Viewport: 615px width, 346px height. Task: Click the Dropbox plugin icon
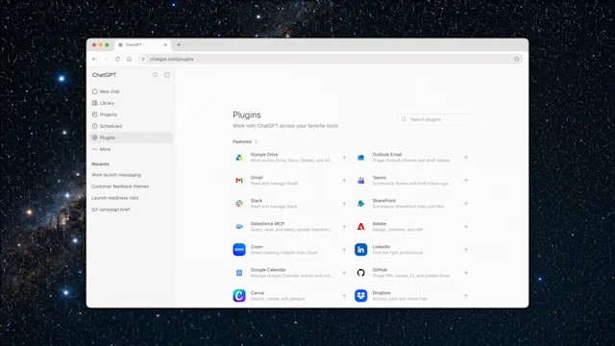point(361,295)
